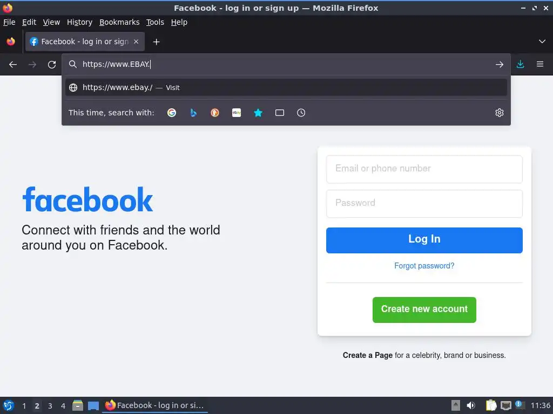Search this time with eBay
Image resolution: width=553 pixels, height=414 pixels.
pyautogui.click(x=237, y=113)
